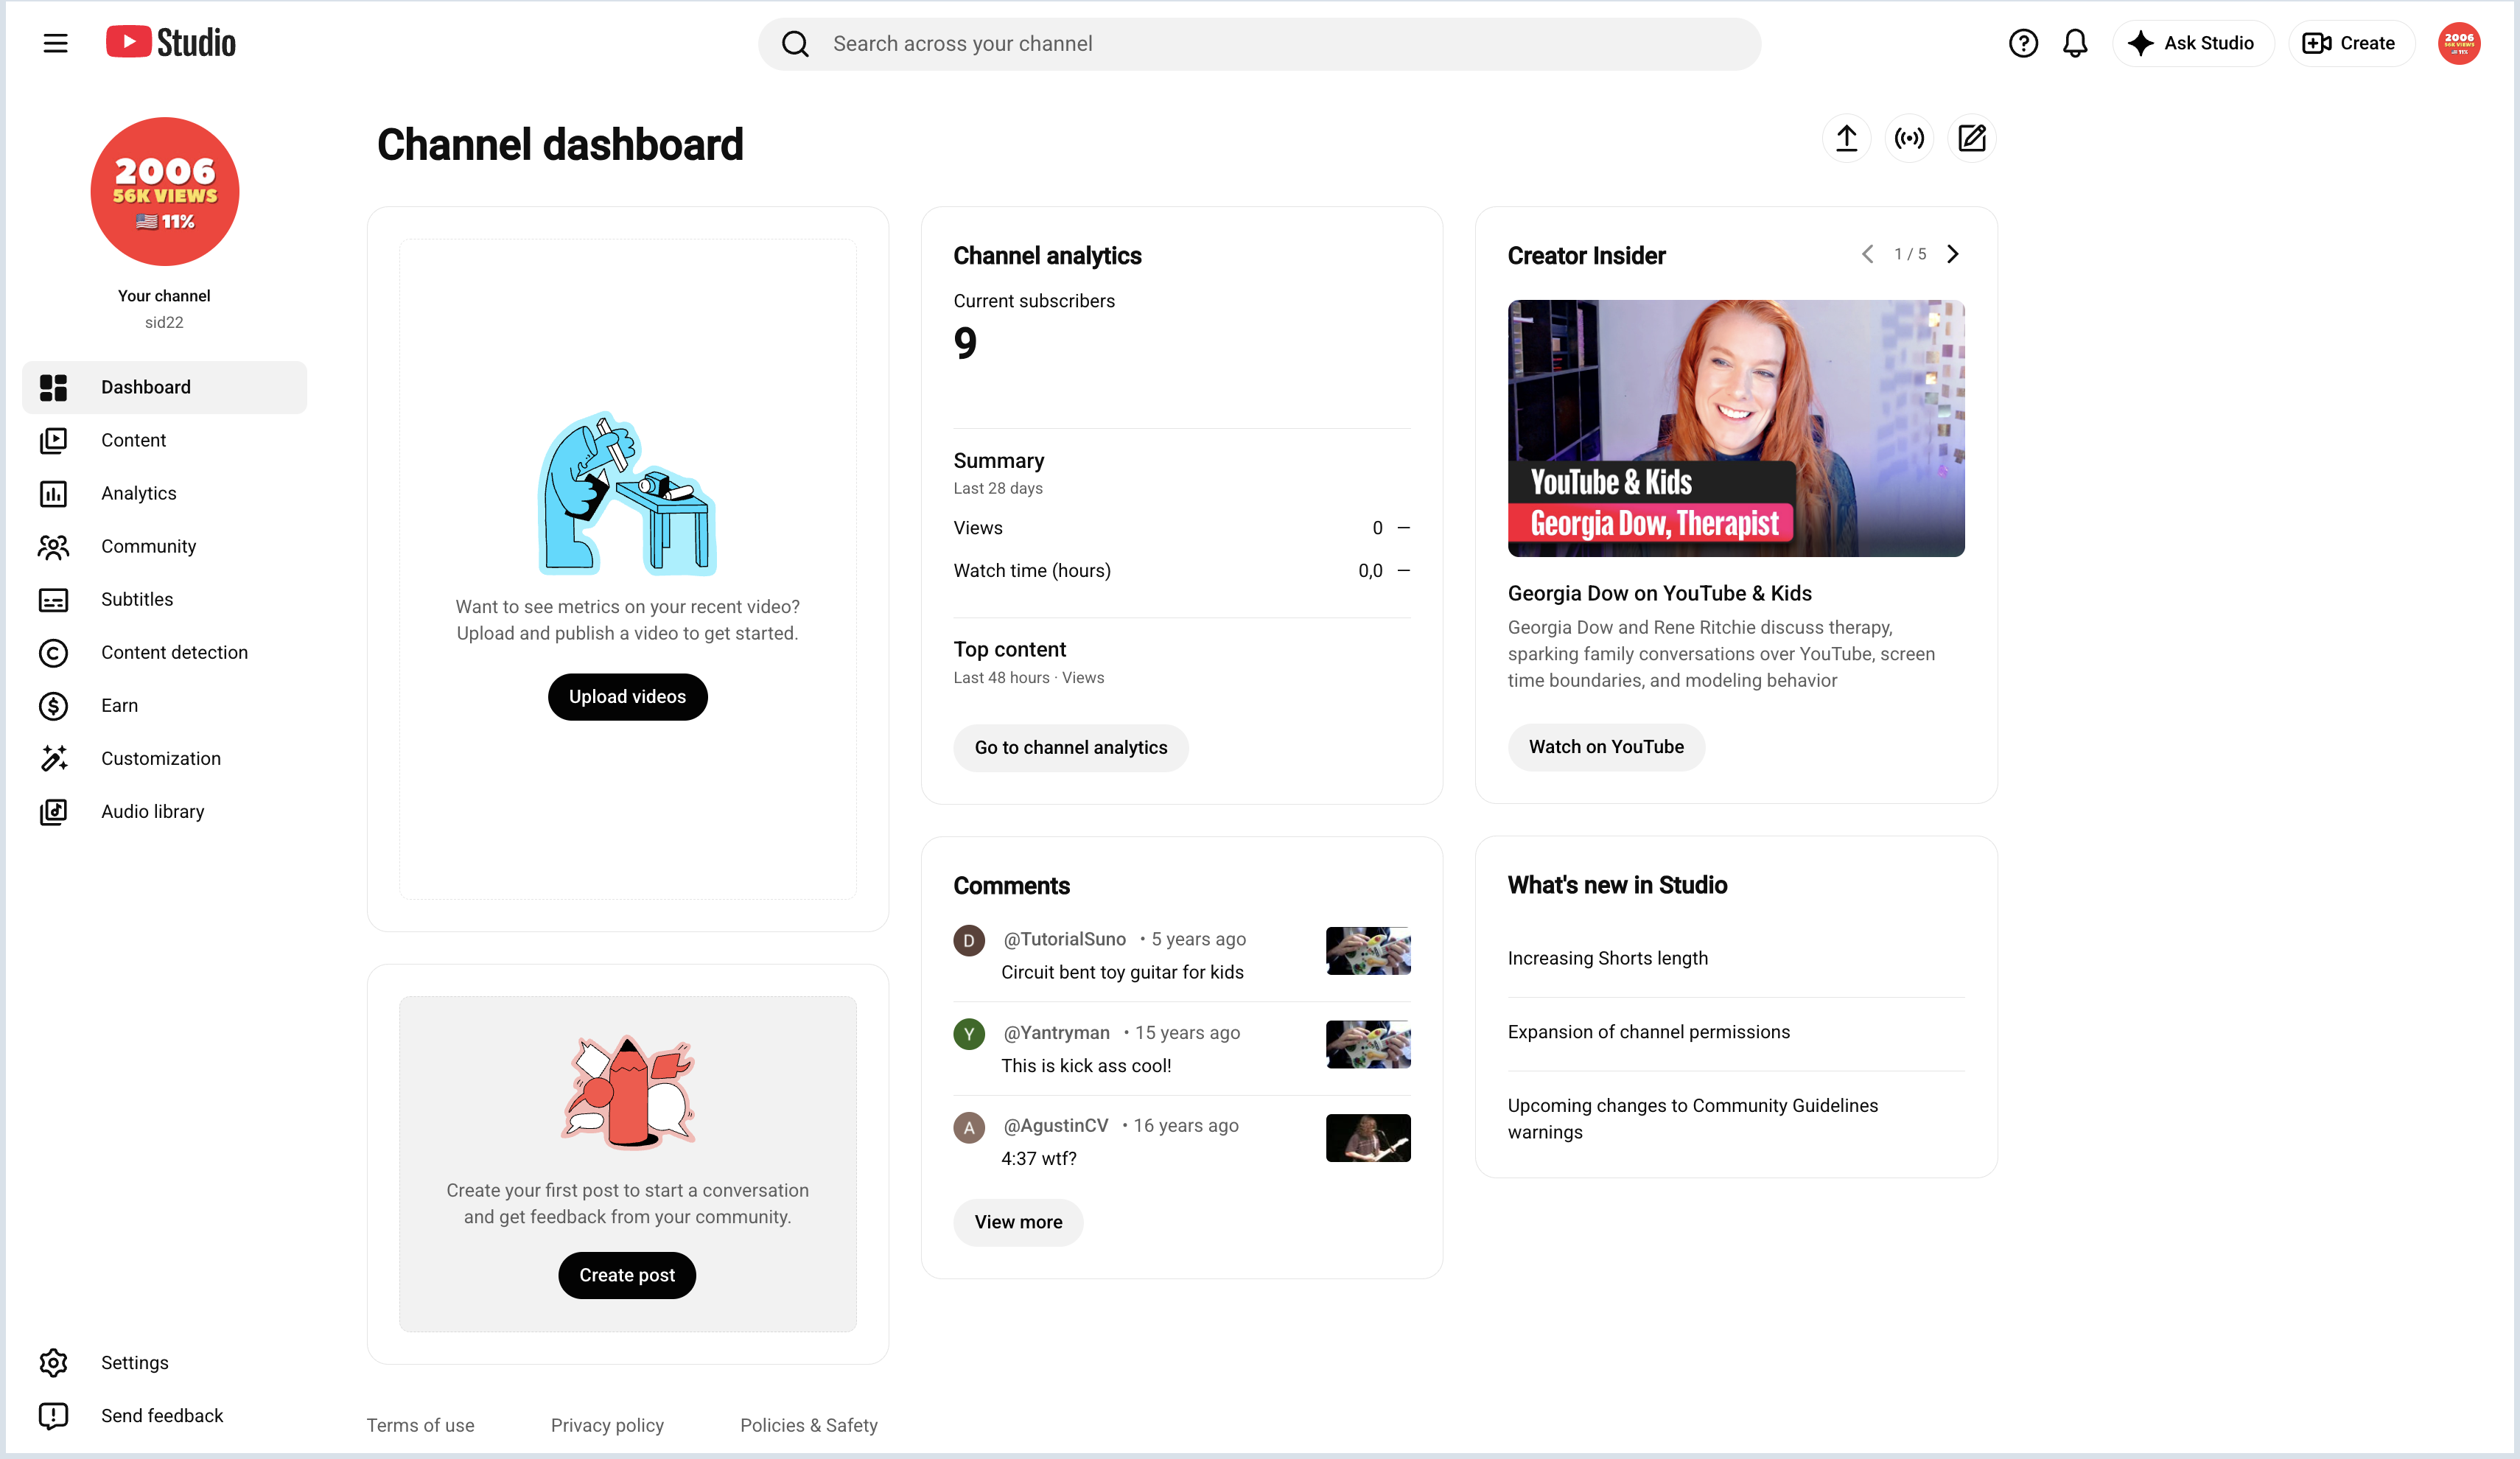
Task: Click the Dashboard grid icon
Action: pyautogui.click(x=53, y=387)
